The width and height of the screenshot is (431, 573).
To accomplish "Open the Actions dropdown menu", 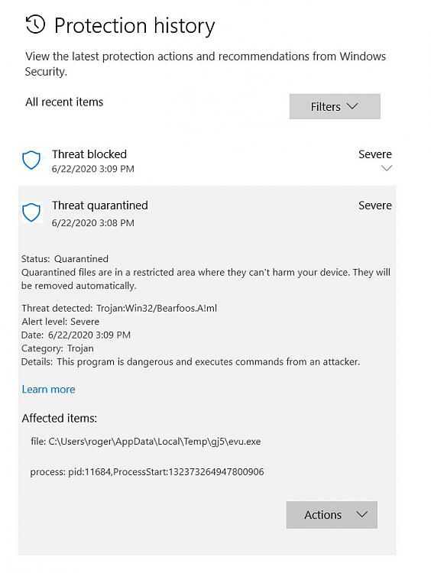I will tap(332, 515).
